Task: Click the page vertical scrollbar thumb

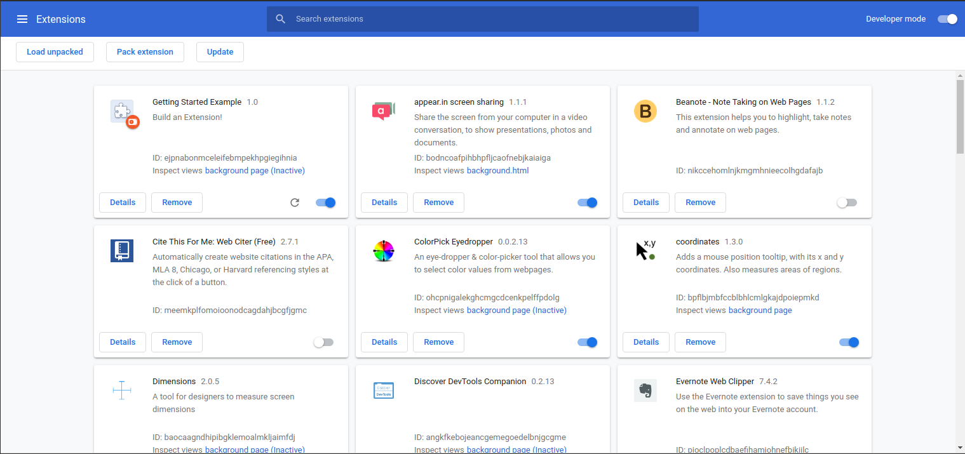Action: pyautogui.click(x=960, y=116)
